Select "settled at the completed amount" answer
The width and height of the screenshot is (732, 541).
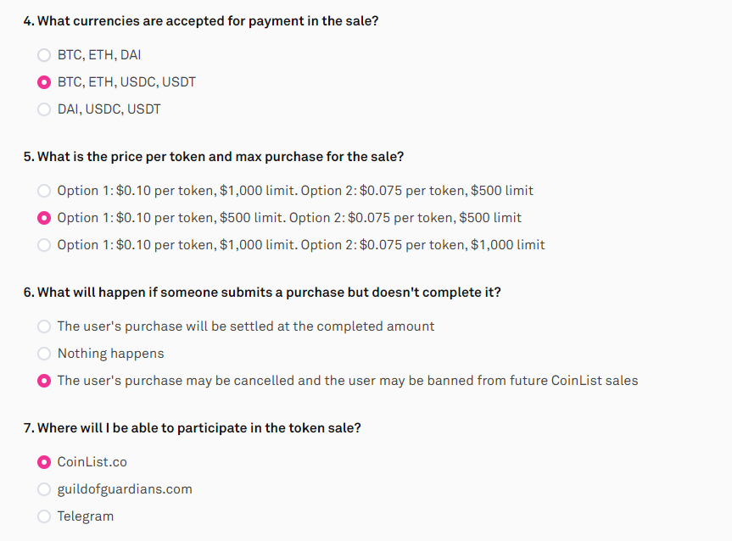(43, 326)
